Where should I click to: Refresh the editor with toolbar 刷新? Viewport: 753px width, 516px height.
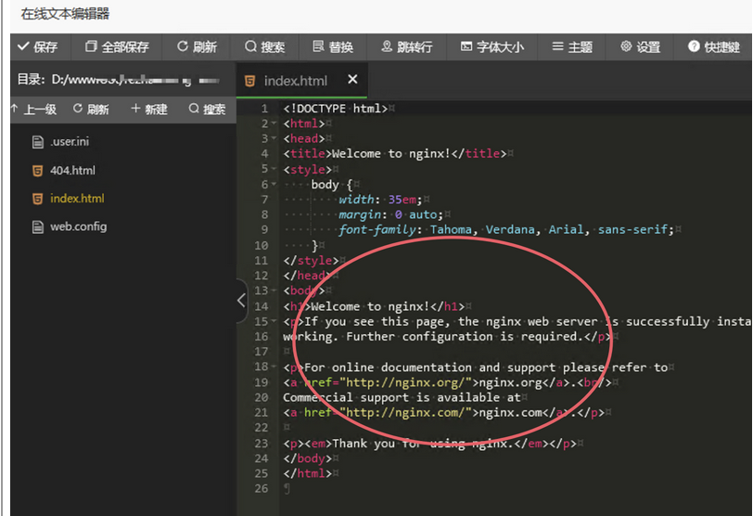point(197,47)
